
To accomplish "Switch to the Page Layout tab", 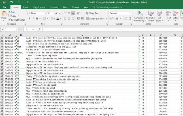I will [x=39, y=7].
